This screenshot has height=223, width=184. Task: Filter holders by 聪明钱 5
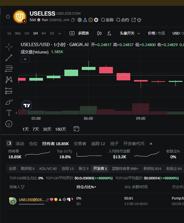[27, 169]
